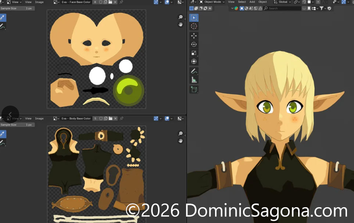Click the zoom magnifier in Body image editor

click(x=180, y=134)
